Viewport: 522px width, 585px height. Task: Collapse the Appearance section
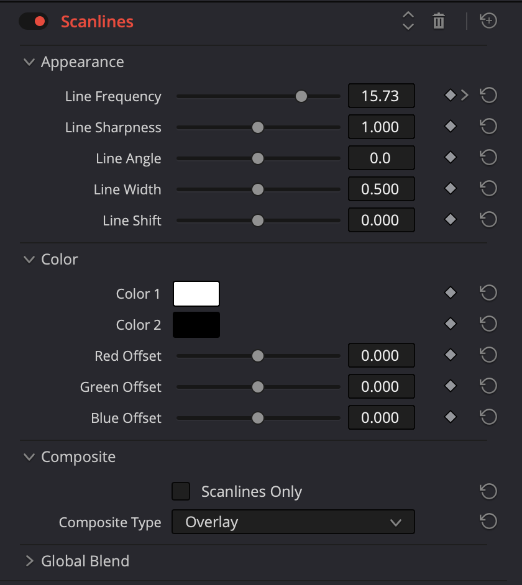coord(29,61)
